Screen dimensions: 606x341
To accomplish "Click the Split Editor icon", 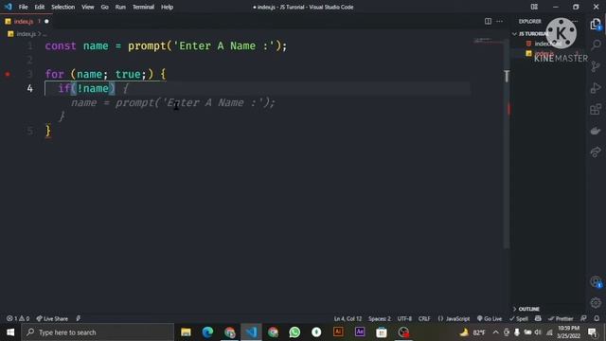I will click(x=489, y=21).
